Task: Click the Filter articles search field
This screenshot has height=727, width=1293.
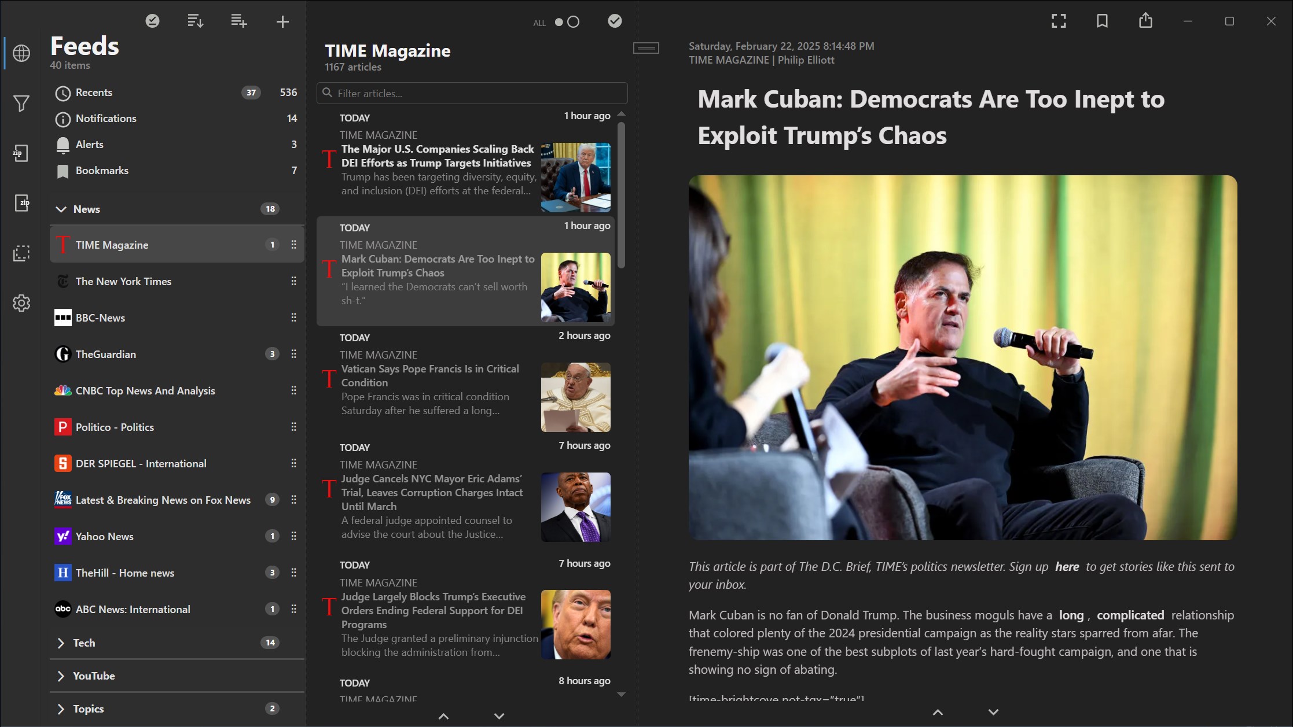Action: (x=472, y=93)
